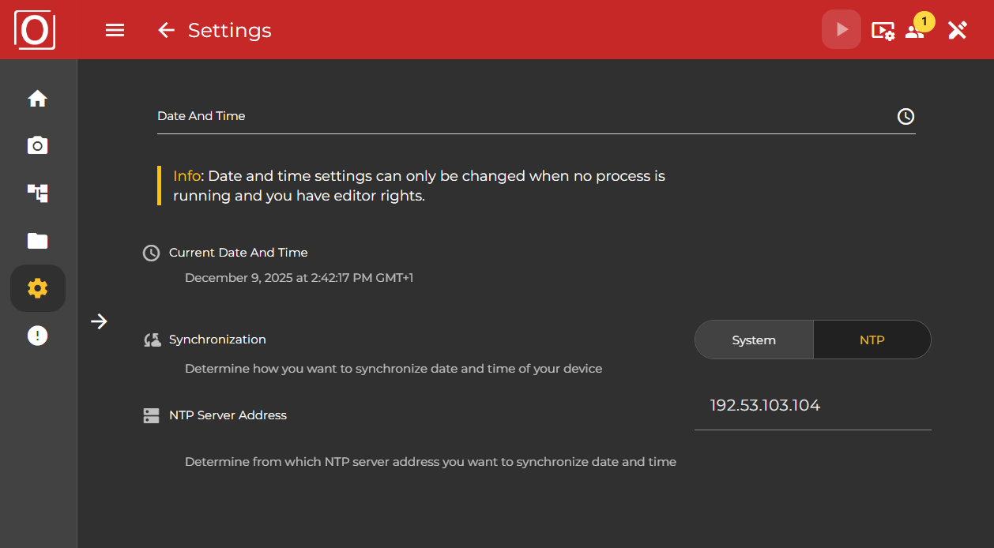Open the files folder from the sidebar
Viewport: 994px width, 548px height.
(37, 240)
